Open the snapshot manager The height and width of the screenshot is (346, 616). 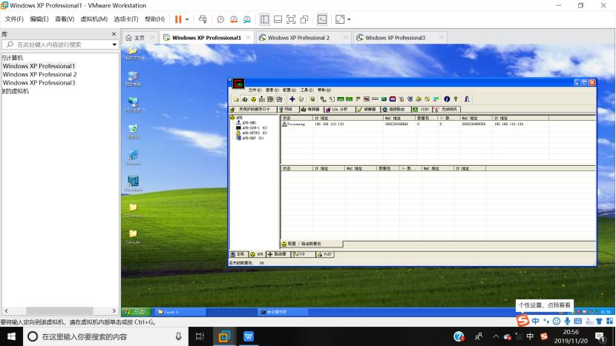tap(247, 19)
